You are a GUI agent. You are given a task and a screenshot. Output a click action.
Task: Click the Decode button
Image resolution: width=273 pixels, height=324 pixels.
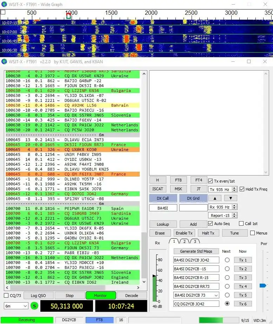(132, 296)
